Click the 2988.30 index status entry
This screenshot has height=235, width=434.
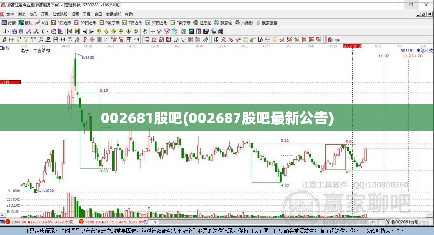click(39, 222)
